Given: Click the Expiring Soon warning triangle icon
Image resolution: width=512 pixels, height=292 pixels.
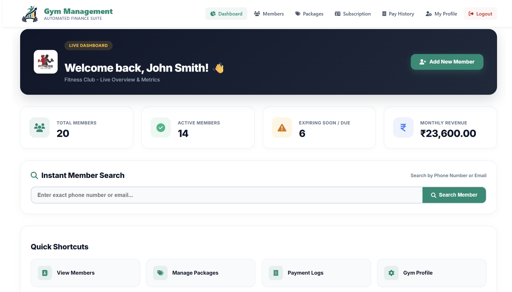Looking at the screenshot, I should [x=282, y=127].
